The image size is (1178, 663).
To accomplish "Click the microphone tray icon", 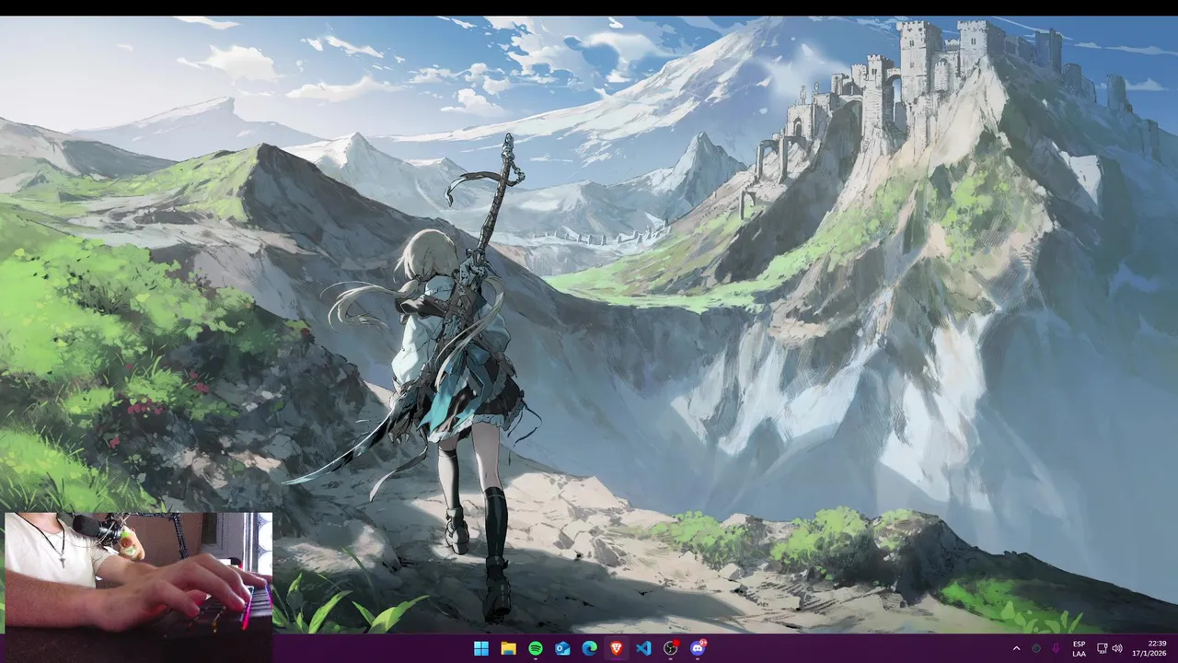I will (x=1056, y=648).
